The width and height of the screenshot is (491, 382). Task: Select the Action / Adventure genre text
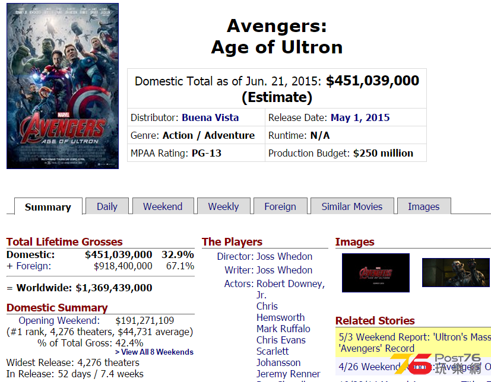pos(208,135)
